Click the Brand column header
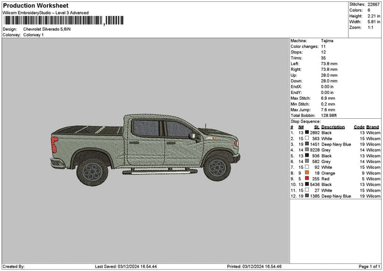The height and width of the screenshot is (271, 383). (373, 127)
